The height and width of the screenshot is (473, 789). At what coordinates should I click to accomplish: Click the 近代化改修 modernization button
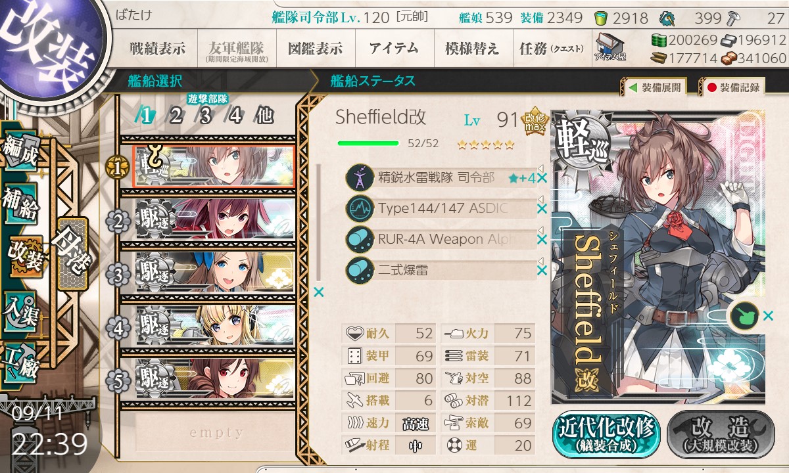(606, 434)
